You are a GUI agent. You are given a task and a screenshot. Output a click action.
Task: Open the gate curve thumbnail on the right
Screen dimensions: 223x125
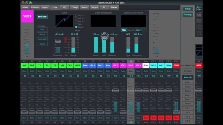(x=199, y=53)
